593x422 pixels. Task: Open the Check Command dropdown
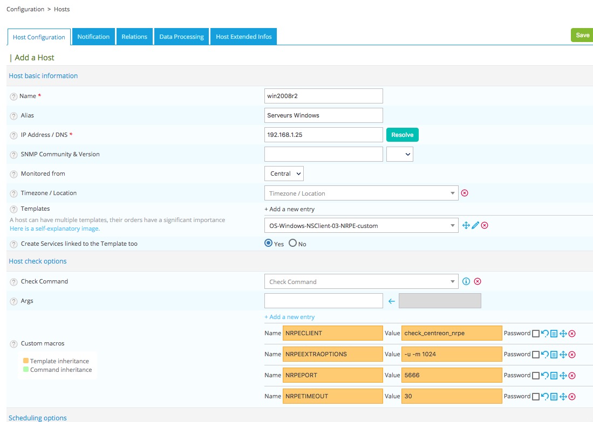point(361,281)
